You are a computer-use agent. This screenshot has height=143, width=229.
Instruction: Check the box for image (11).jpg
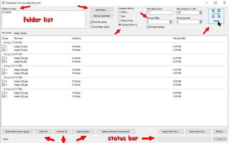tap(3, 93)
